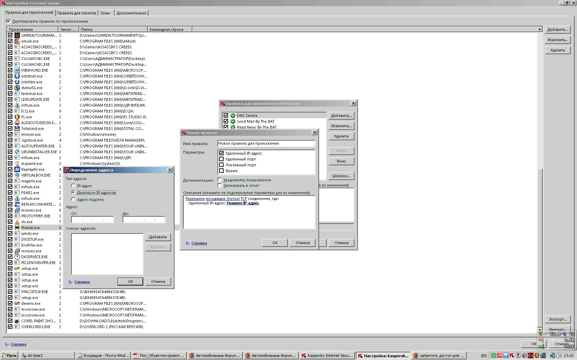Switch to Правила для пакетов tab
This screenshot has height=360, width=577.
click(77, 13)
